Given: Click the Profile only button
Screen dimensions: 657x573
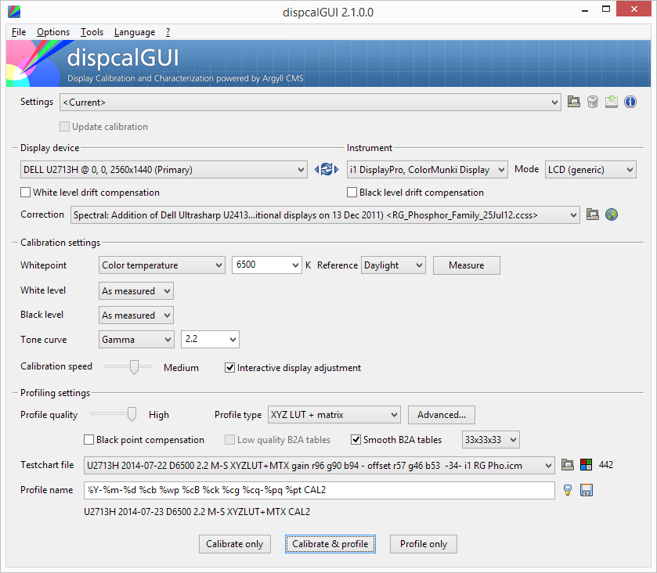Looking at the screenshot, I should pyautogui.click(x=423, y=544).
